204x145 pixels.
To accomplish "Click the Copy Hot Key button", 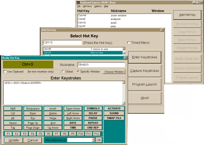I will (x=187, y=32).
